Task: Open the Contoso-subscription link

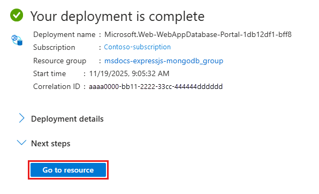Action: coord(138,47)
